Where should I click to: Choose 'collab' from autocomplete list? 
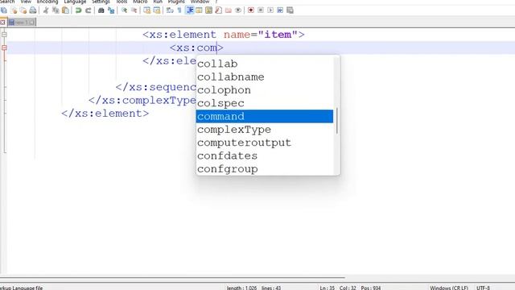[x=265, y=64]
